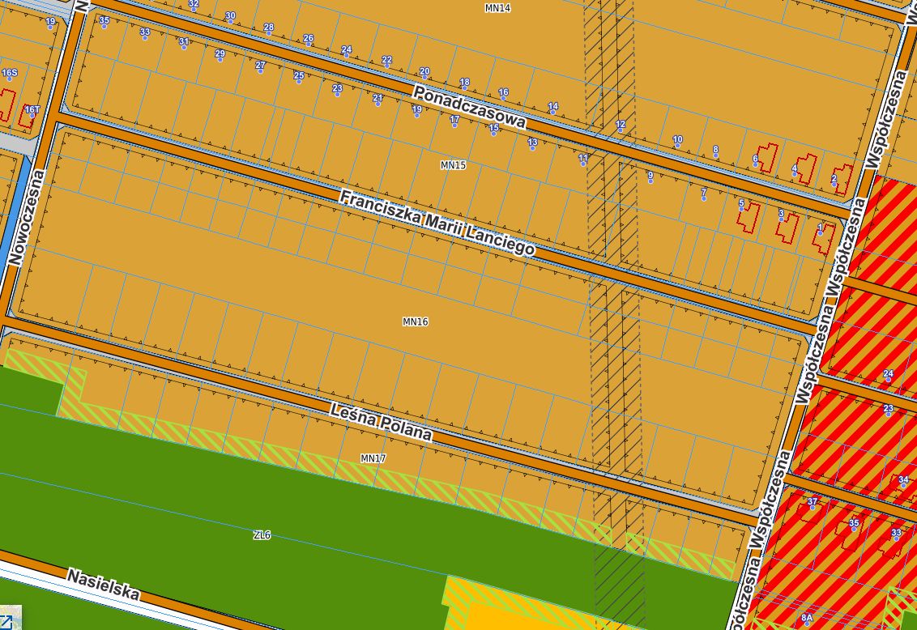Expand the overview map arrow icon

pos(5,623)
